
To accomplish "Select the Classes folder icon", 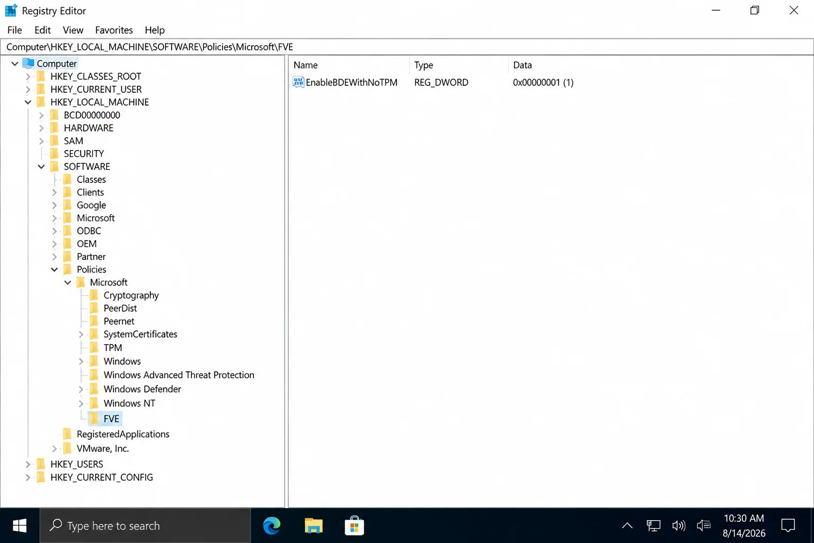I will 67,179.
